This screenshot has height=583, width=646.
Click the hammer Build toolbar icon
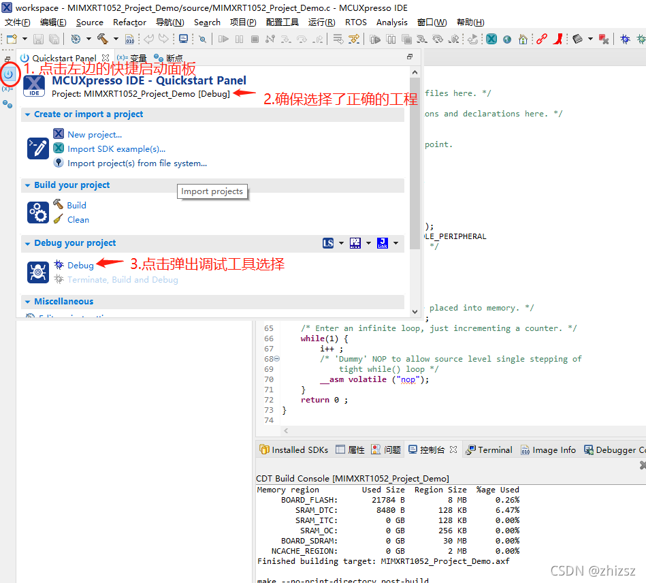click(103, 39)
